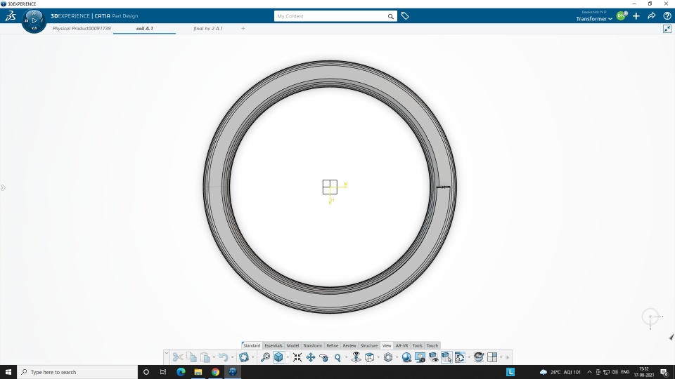675x379 pixels.
Task: Switch to the Standard toolbar tab
Action: (252, 345)
